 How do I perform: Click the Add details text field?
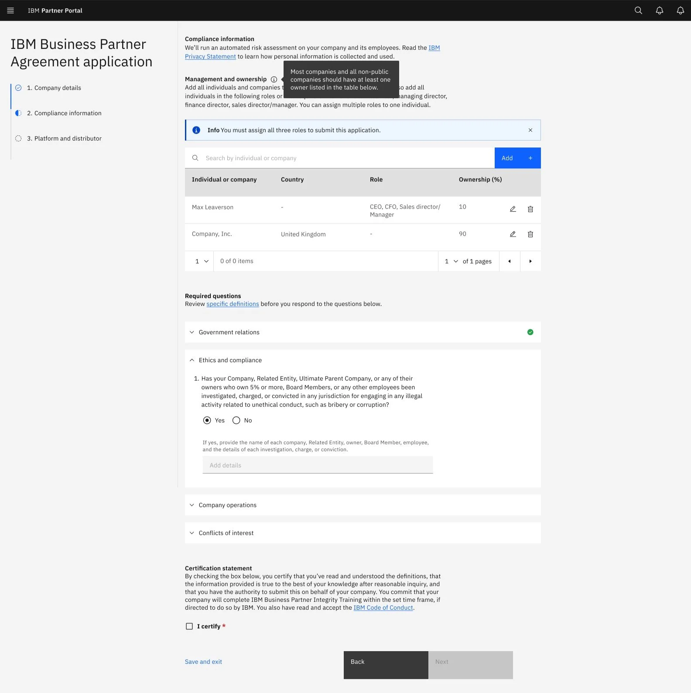[x=318, y=465]
